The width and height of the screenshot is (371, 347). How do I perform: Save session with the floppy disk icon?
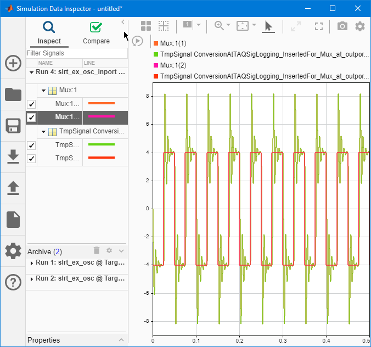click(13, 125)
